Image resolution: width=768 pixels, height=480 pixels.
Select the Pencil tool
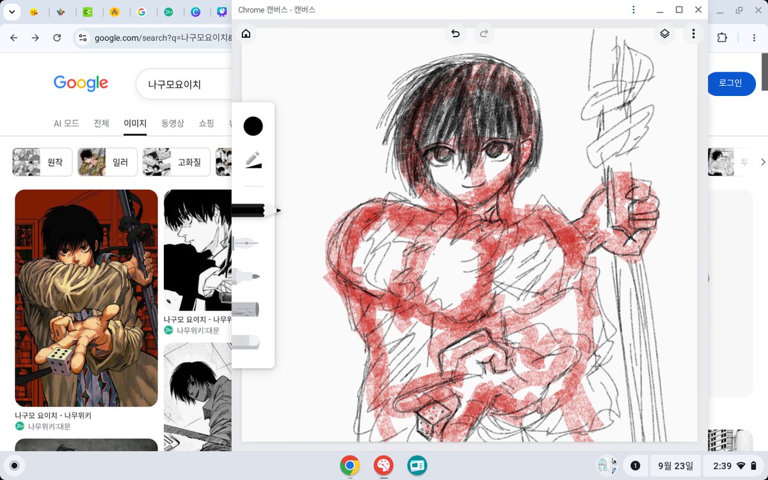coord(256,210)
